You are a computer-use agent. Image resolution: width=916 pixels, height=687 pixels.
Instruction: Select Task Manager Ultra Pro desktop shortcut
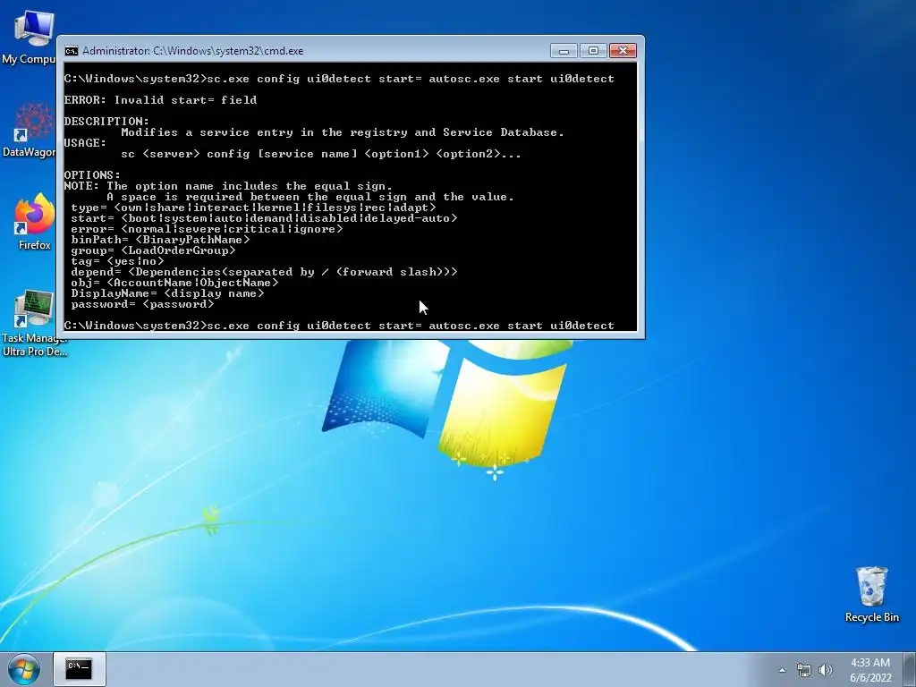click(x=34, y=323)
